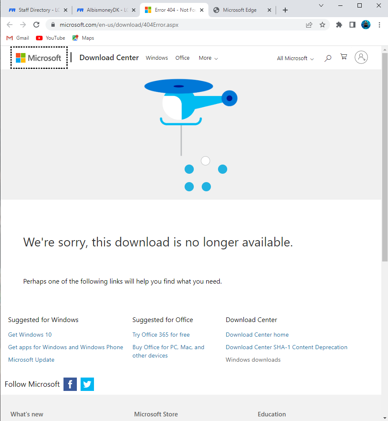Click the "What's new" footer heading
The image size is (388, 421).
pyautogui.click(x=27, y=414)
